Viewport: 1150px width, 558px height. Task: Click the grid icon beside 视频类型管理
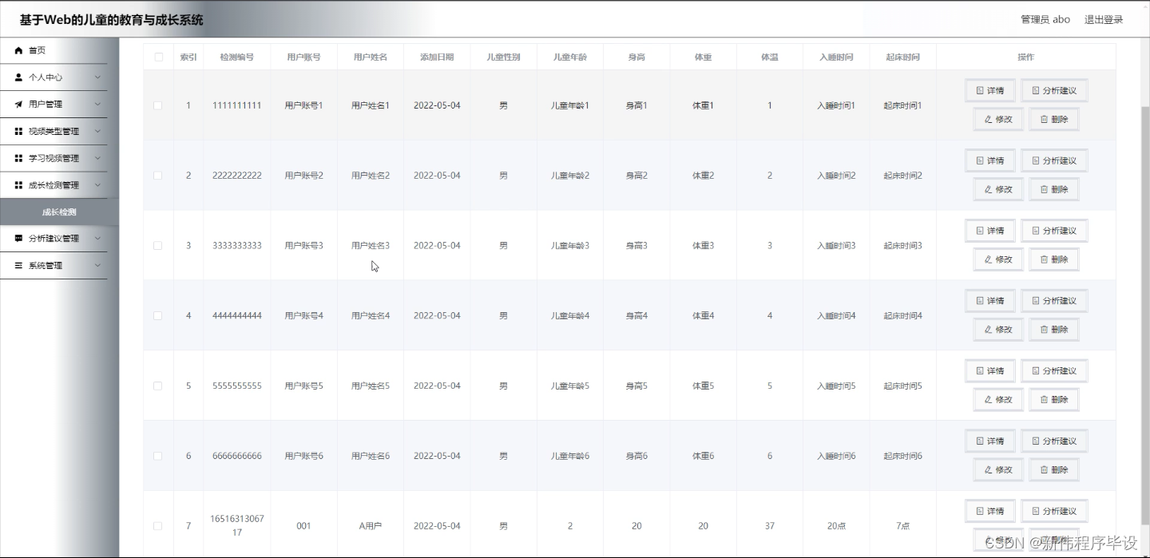pyautogui.click(x=18, y=132)
